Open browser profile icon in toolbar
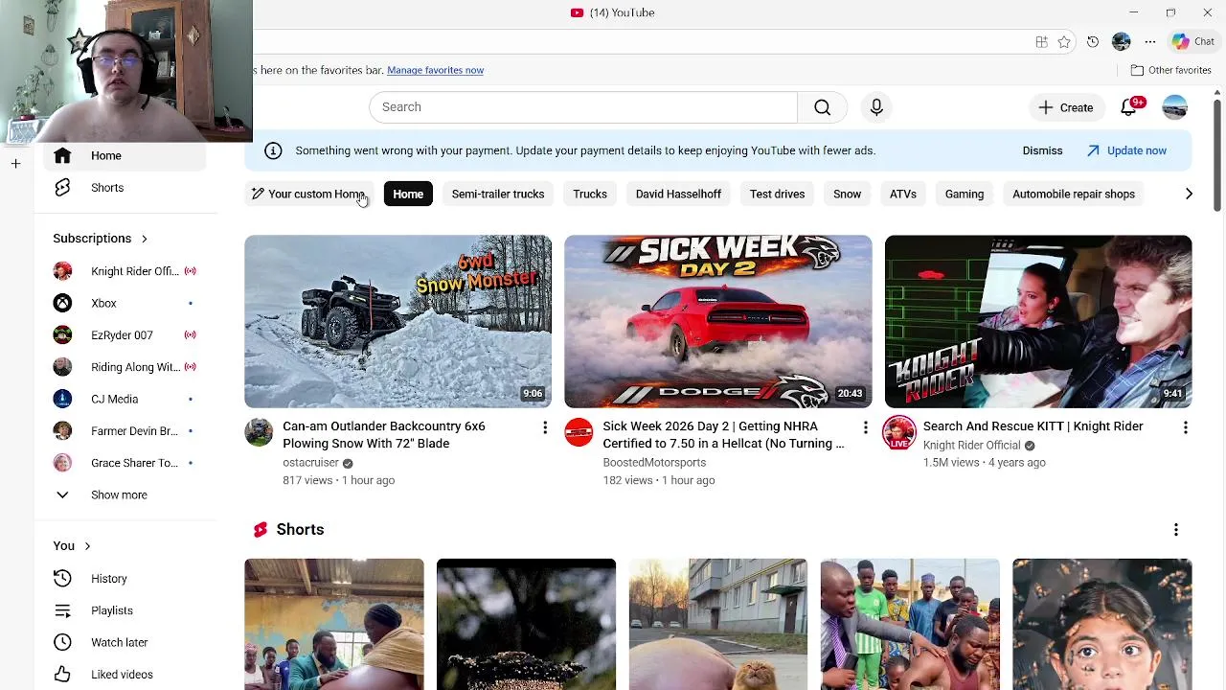The height and width of the screenshot is (690, 1226). (1122, 42)
